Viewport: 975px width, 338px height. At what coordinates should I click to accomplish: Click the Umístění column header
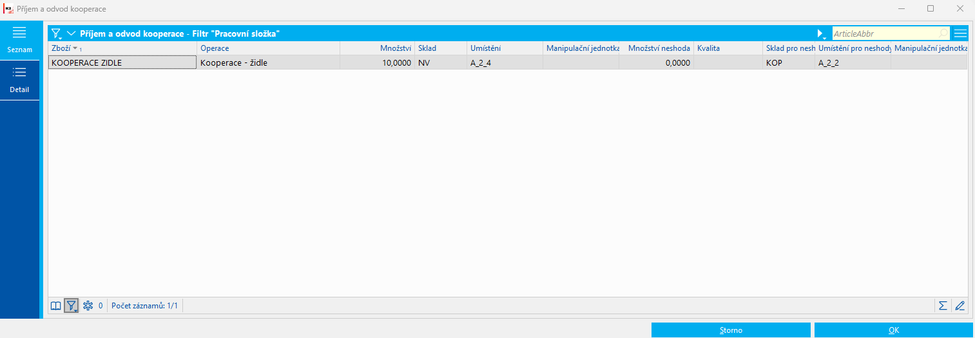(x=505, y=48)
